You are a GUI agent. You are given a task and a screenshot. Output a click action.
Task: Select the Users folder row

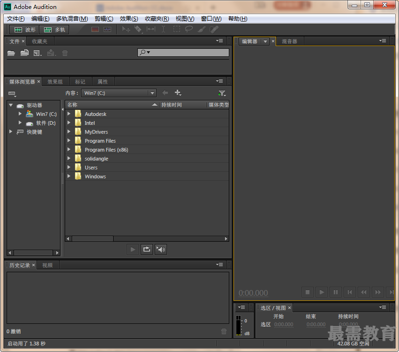point(147,168)
